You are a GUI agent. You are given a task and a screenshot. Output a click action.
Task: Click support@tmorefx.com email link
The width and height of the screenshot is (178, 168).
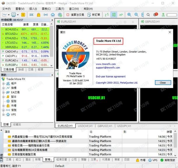[108, 67]
